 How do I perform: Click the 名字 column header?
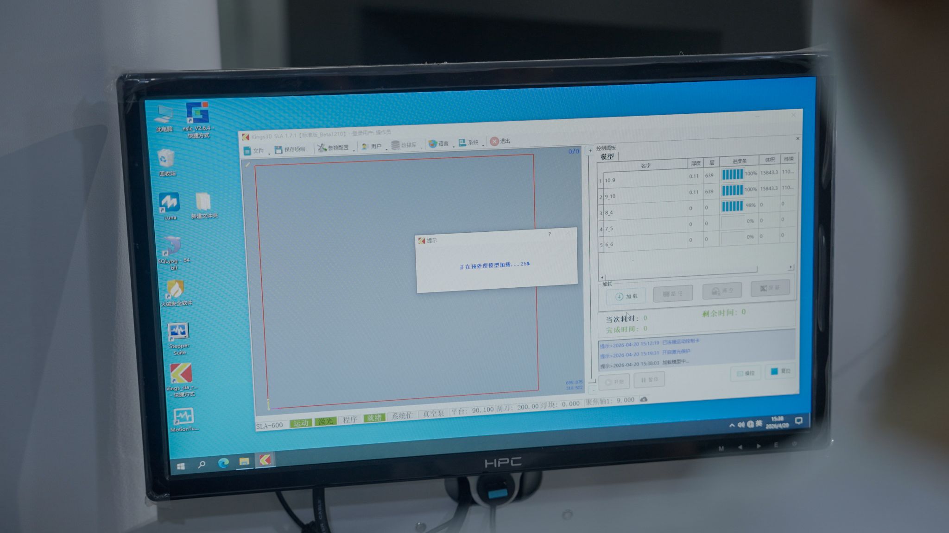click(x=645, y=165)
